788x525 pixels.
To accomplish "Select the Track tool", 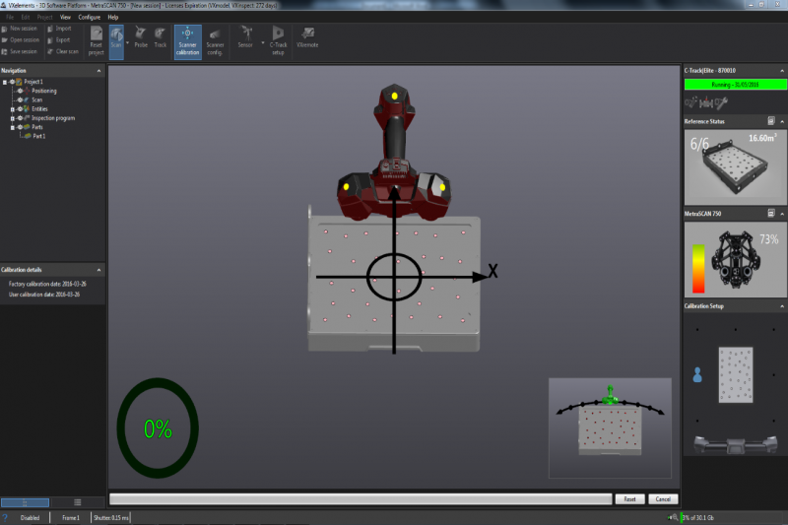I will tap(160, 39).
